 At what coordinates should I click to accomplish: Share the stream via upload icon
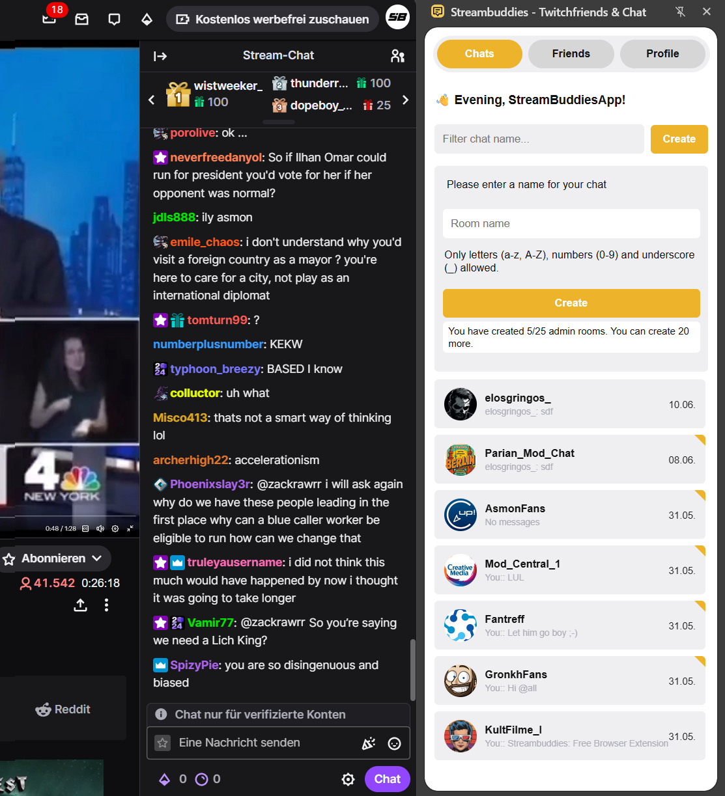[x=81, y=605]
